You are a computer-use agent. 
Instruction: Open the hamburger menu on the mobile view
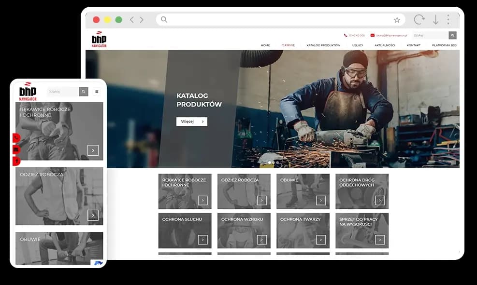coord(97,92)
